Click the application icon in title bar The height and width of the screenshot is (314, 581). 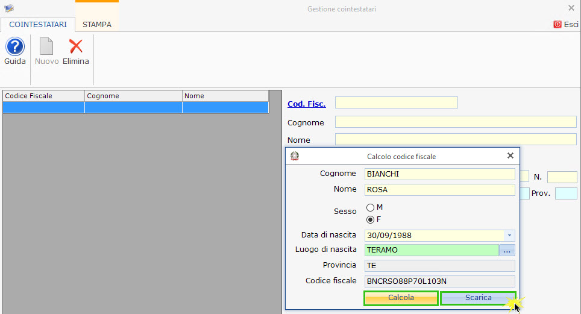coord(9,8)
